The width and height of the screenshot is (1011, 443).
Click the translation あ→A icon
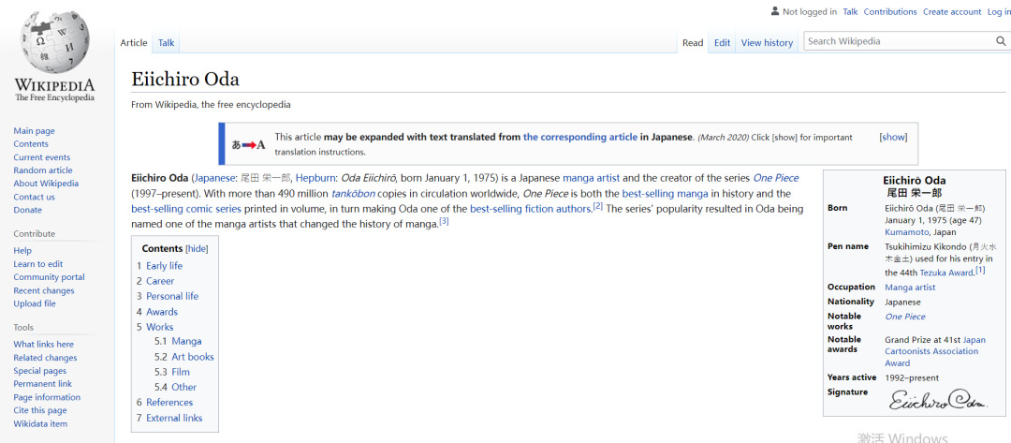click(x=248, y=144)
